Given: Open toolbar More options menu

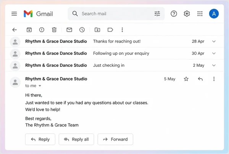Looking at the screenshot, I should (122, 30).
